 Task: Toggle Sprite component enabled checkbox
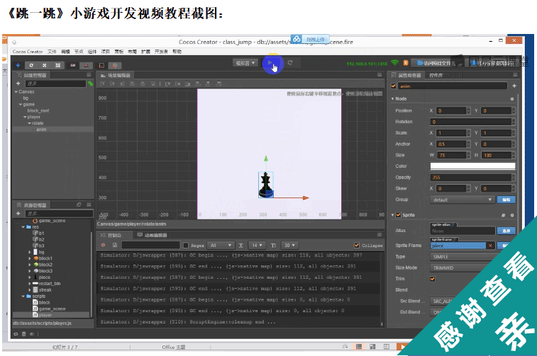[398, 215]
